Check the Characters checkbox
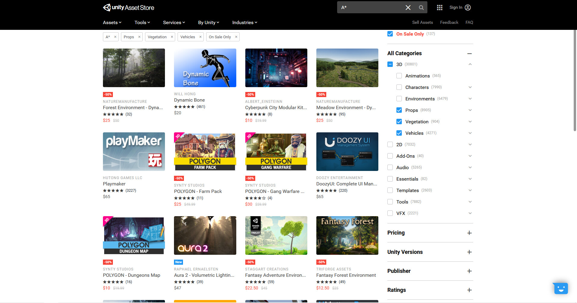Screen dimensions: 577x303 [399, 87]
